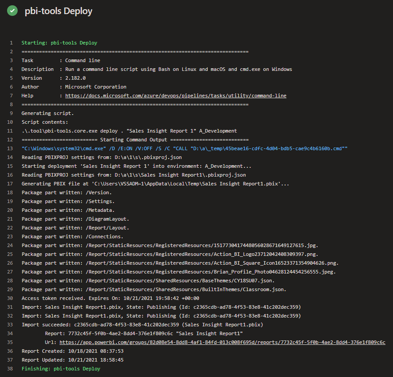Screen dimensions: 393x377
Task: Click the 'Access token received' log line
Action: 111,298
